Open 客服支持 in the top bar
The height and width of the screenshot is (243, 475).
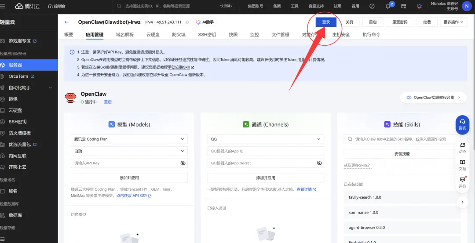click(316, 6)
